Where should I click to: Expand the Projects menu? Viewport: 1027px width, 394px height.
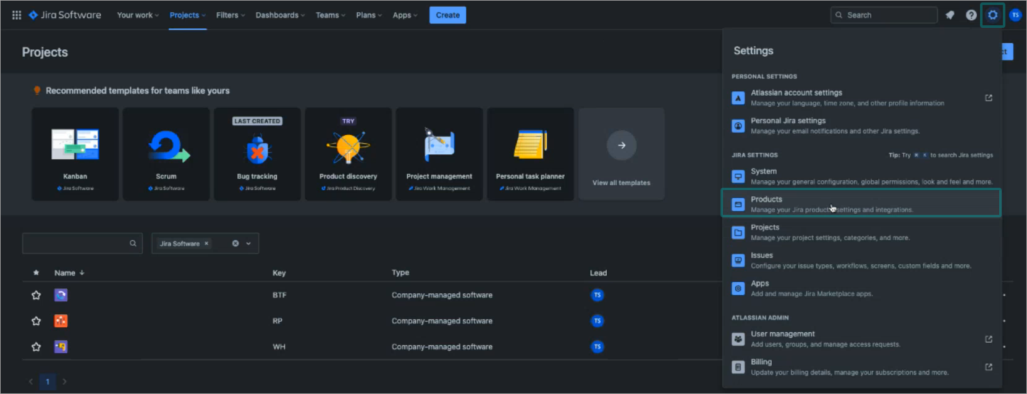188,15
